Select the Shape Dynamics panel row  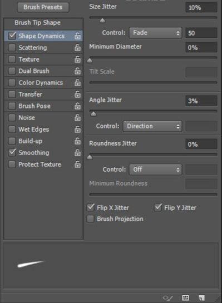click(x=43, y=36)
